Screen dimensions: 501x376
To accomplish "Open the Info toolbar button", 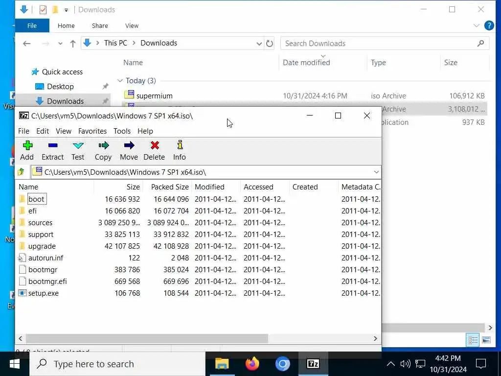I will coord(180,151).
